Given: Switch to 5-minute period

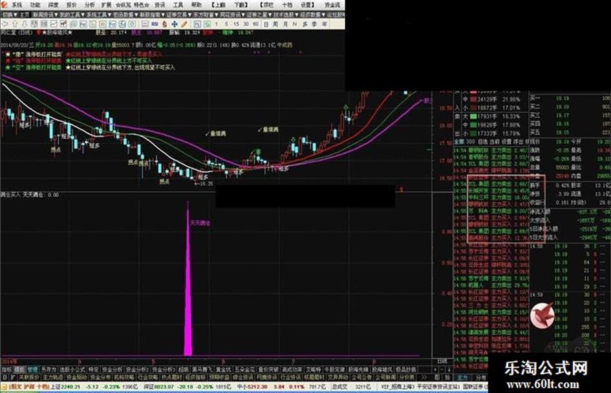Looking at the screenshot, I should [x=226, y=24].
